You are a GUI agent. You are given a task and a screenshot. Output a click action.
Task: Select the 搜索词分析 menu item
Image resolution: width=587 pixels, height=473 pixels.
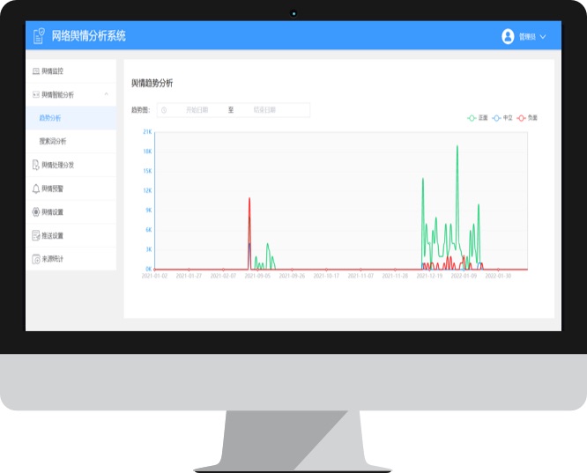[x=53, y=141]
